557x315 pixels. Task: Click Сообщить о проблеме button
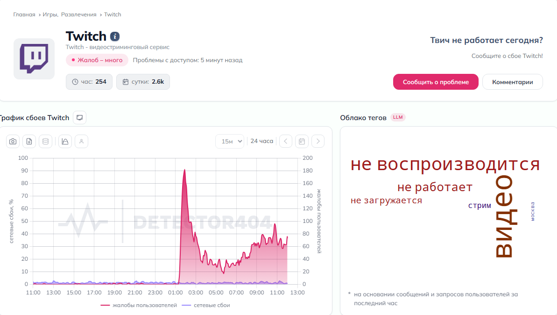[x=436, y=82]
